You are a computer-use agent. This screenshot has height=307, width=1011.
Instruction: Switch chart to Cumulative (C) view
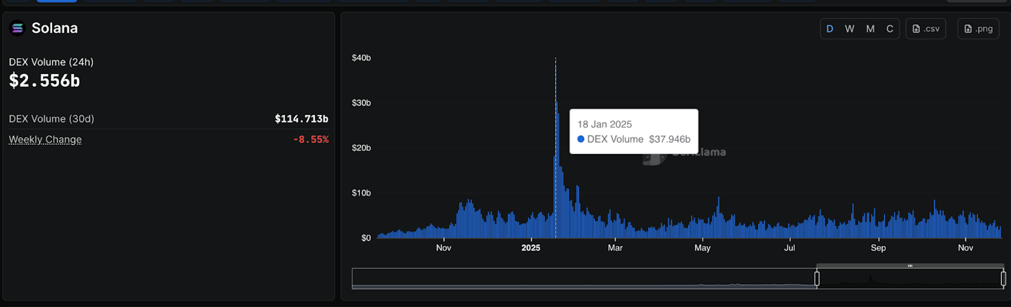click(x=890, y=29)
